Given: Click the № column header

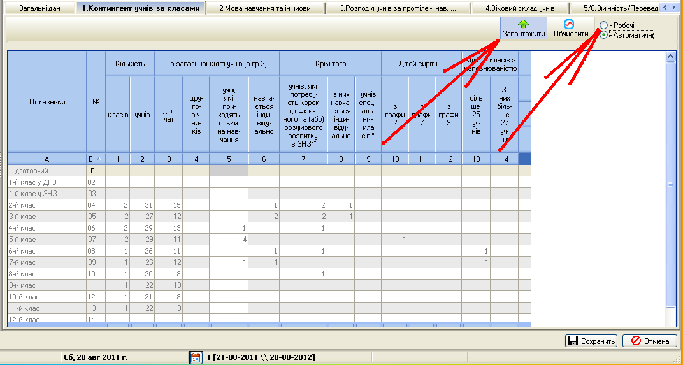Looking at the screenshot, I should (96, 102).
